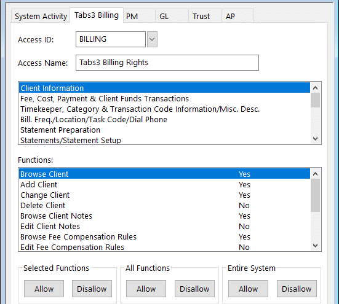Viewport: 339px width, 304px height.
Task: Click Functions list scroll down arrow
Action: tap(316, 246)
